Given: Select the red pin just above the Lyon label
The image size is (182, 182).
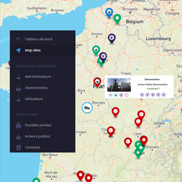Looking at the screenshot, I should (138, 123).
